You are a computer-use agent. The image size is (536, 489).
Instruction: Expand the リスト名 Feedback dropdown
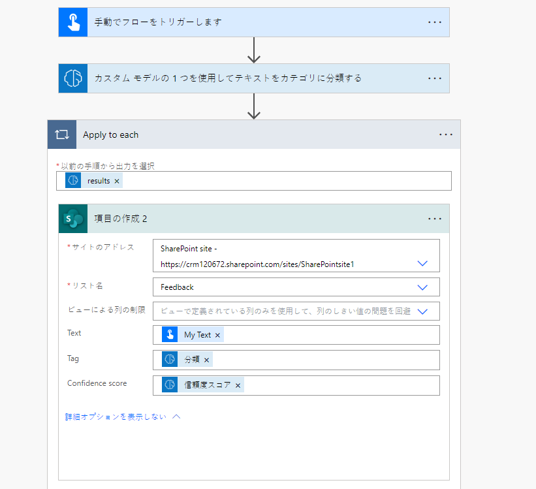pos(422,287)
